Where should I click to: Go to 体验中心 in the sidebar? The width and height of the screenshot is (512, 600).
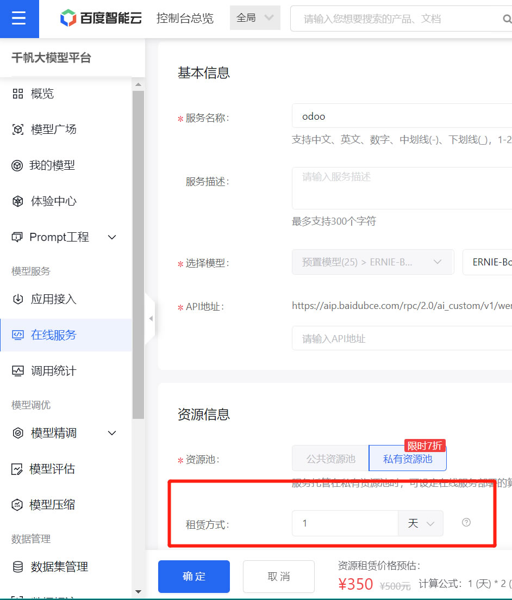tap(53, 201)
